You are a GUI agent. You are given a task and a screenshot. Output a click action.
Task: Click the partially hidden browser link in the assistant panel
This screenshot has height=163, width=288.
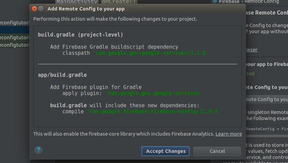click(252, 50)
